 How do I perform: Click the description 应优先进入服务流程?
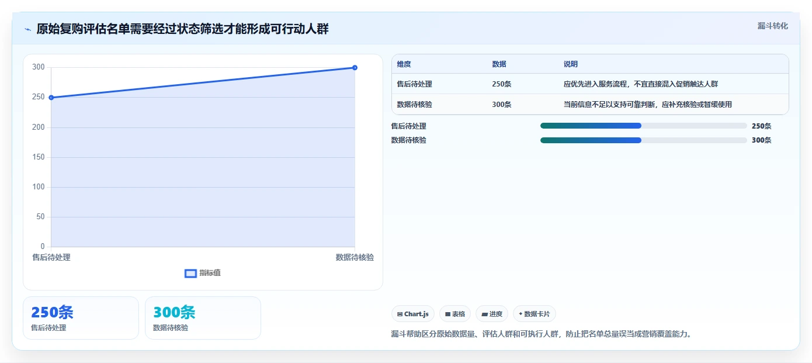click(640, 84)
